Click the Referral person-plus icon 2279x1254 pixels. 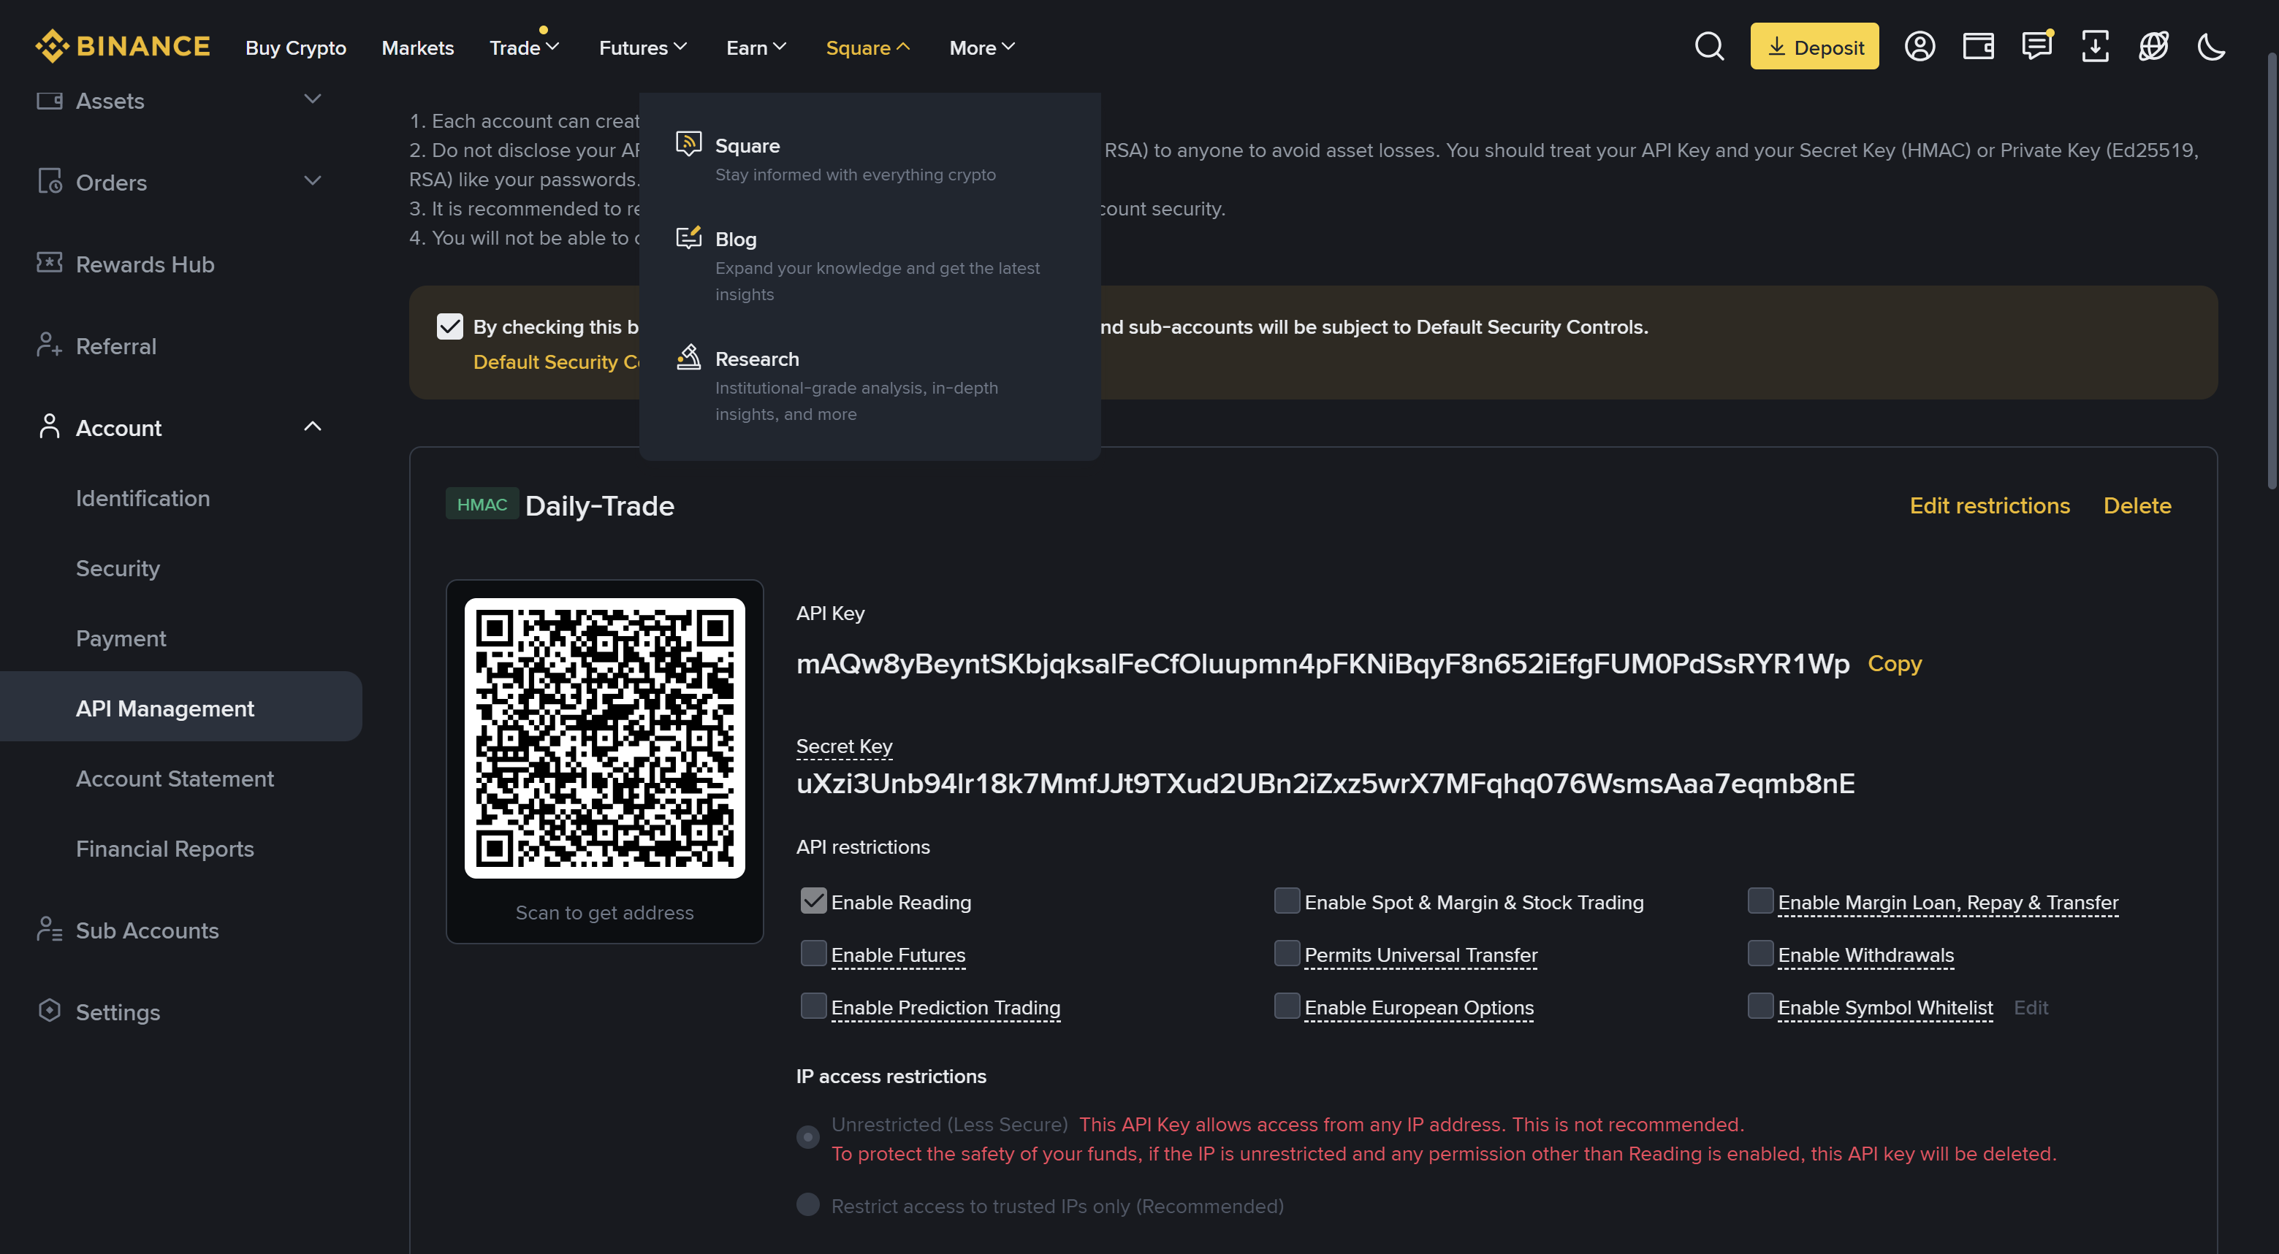coord(50,345)
